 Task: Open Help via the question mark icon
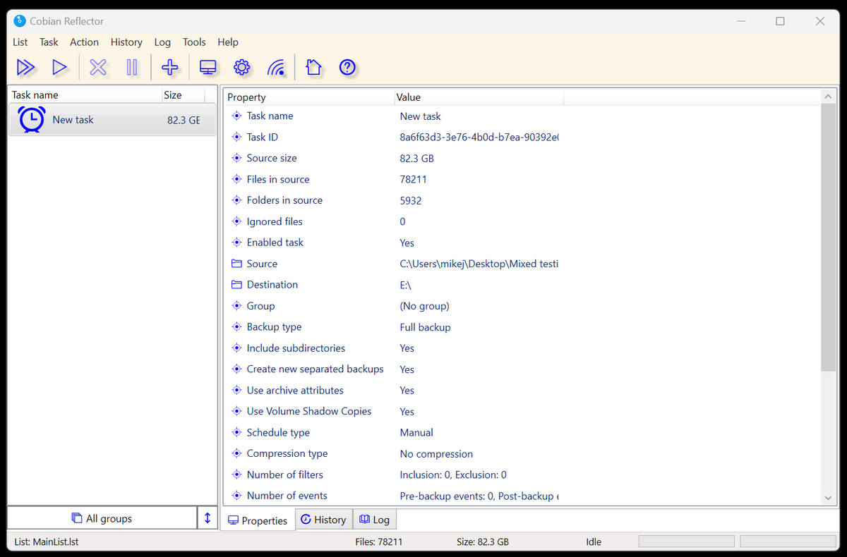(347, 67)
